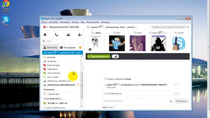210x118 pixels.
Task: Click the tima participant pony avatar
Action: 117,43
